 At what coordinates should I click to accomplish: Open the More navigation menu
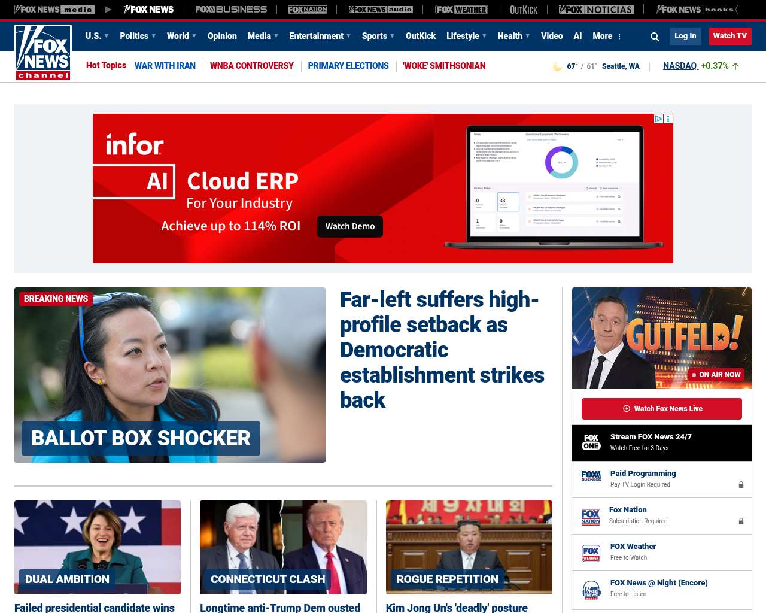tap(607, 36)
